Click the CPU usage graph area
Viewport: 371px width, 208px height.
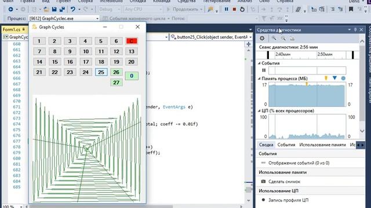click(x=307, y=127)
